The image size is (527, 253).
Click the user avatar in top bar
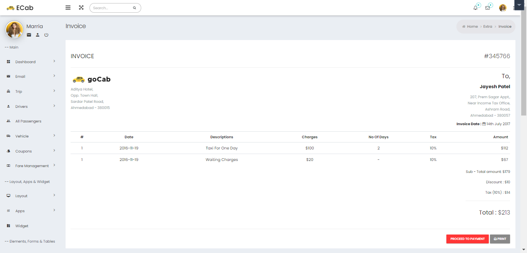pos(502,8)
